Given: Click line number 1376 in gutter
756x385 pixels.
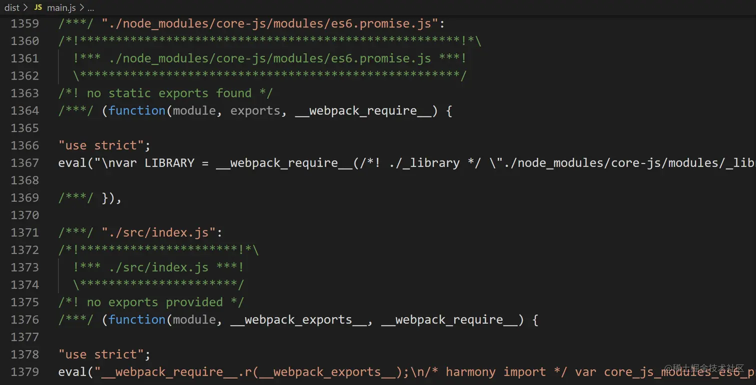Looking at the screenshot, I should tap(25, 319).
